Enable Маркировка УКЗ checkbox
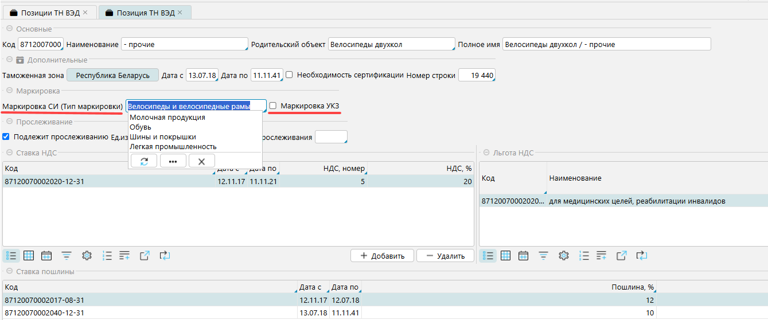Viewport: 768px width, 320px height. 273,106
